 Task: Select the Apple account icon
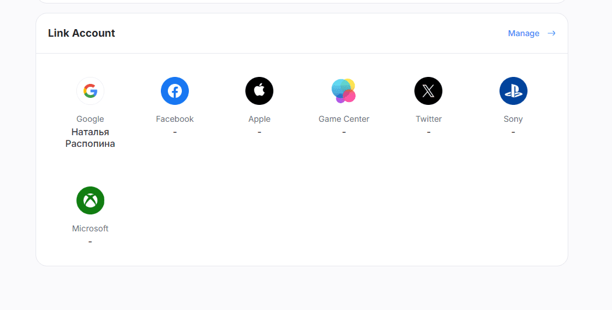[259, 91]
